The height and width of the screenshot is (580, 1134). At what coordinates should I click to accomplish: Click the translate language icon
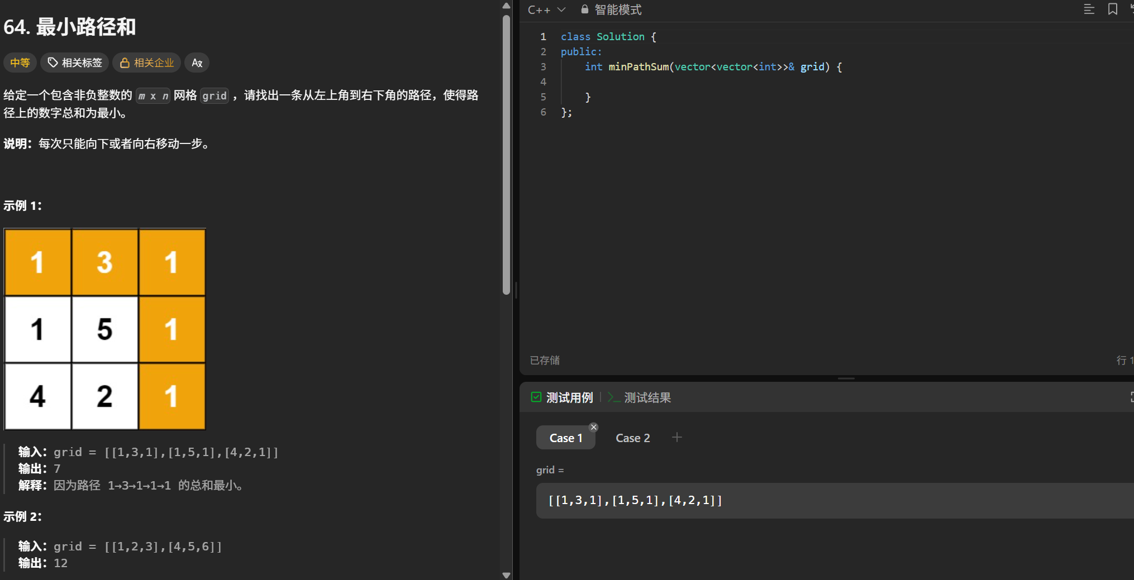click(x=197, y=63)
